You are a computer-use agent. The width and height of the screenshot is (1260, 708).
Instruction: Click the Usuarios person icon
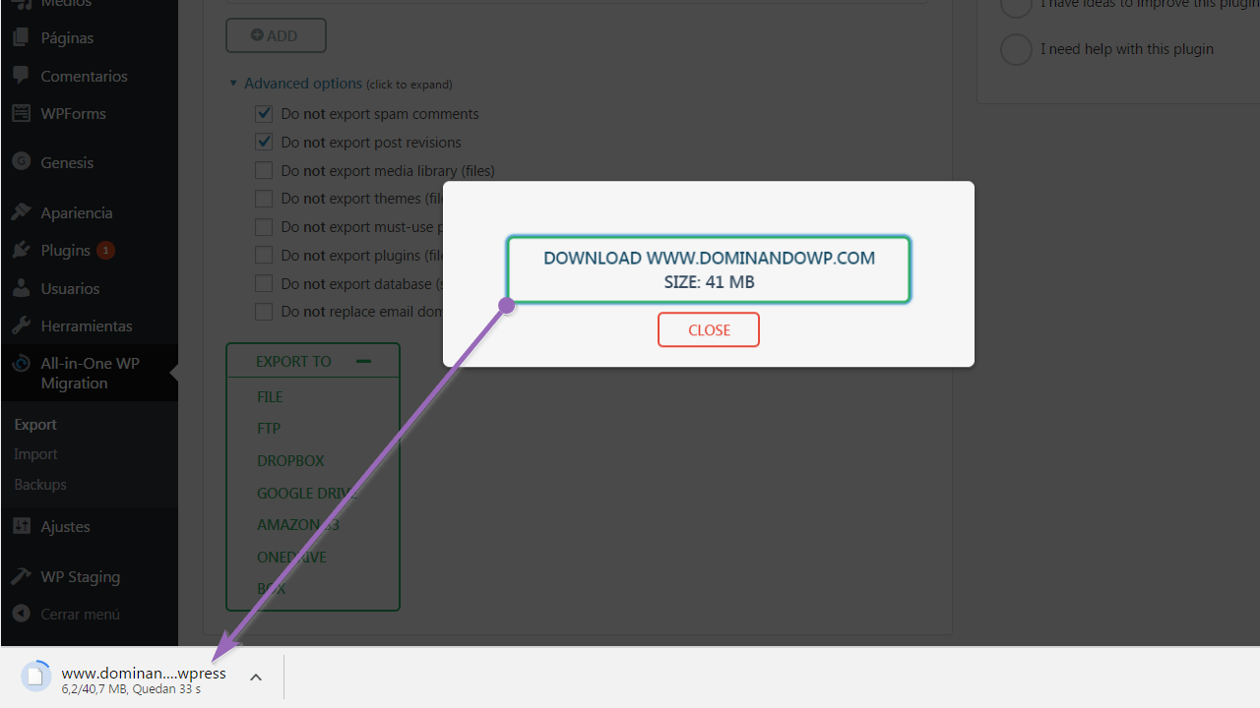tap(21, 288)
